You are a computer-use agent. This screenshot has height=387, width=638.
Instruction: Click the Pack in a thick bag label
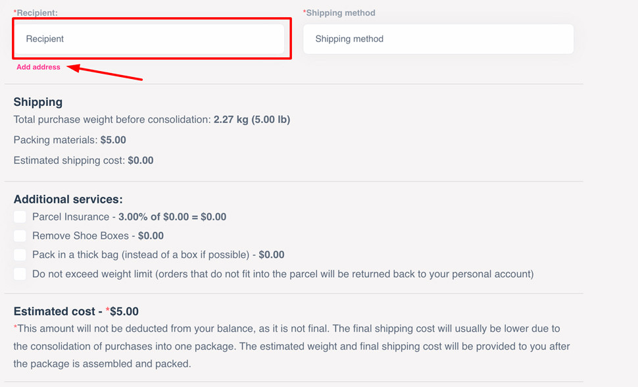pos(158,255)
